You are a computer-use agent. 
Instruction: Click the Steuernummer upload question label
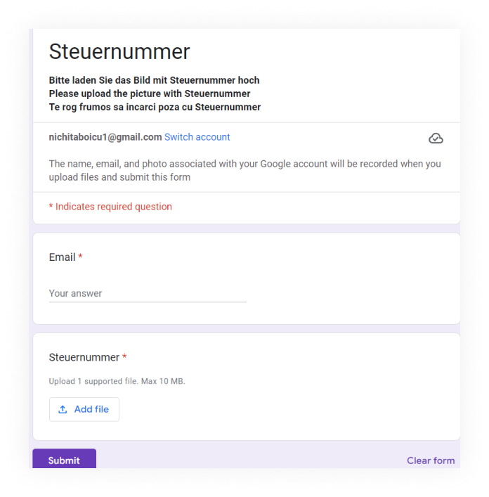click(x=84, y=357)
